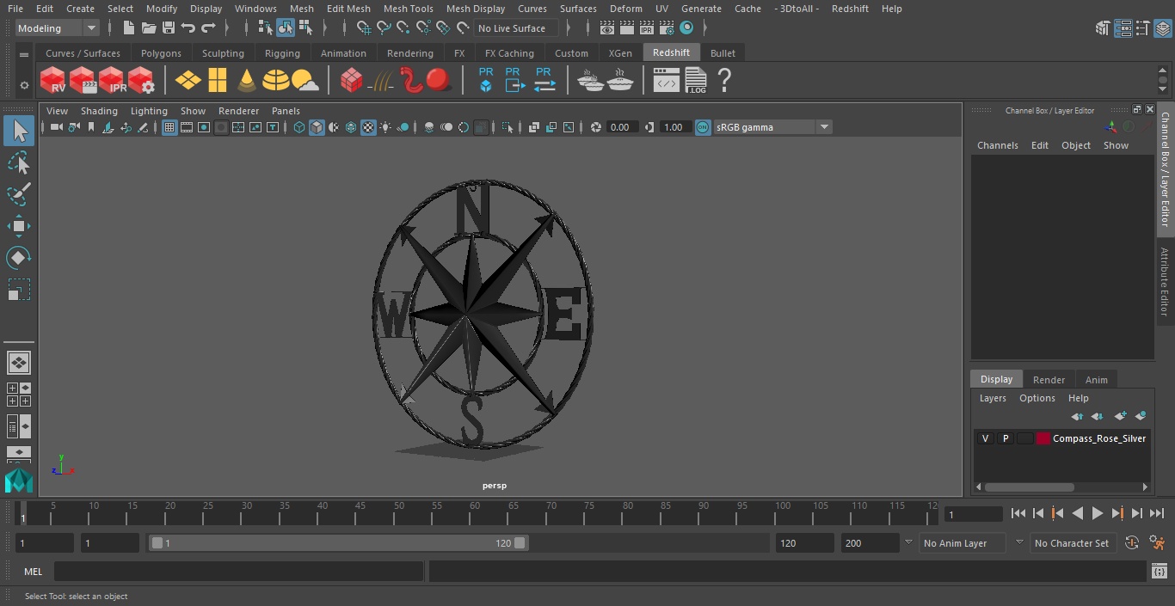1175x606 pixels.
Task: Click the red worm-shaped shelf icon
Action: tap(411, 81)
